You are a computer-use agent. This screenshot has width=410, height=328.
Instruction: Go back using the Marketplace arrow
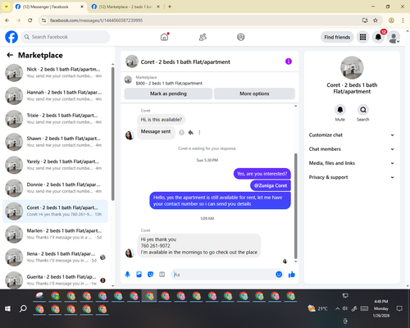click(10, 55)
